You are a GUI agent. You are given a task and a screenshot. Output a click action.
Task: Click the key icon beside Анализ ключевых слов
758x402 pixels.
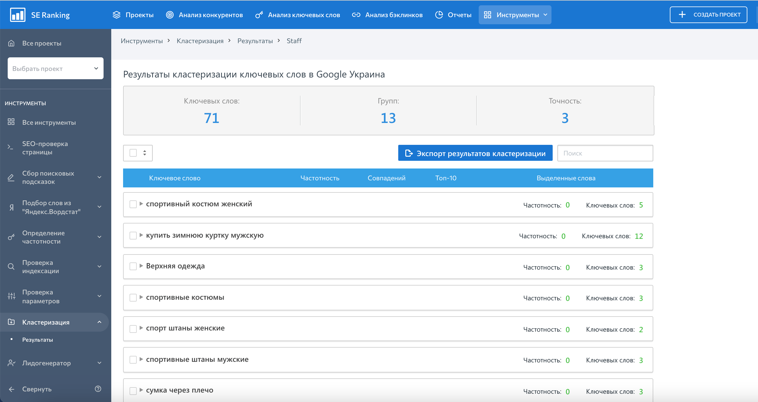[259, 15]
